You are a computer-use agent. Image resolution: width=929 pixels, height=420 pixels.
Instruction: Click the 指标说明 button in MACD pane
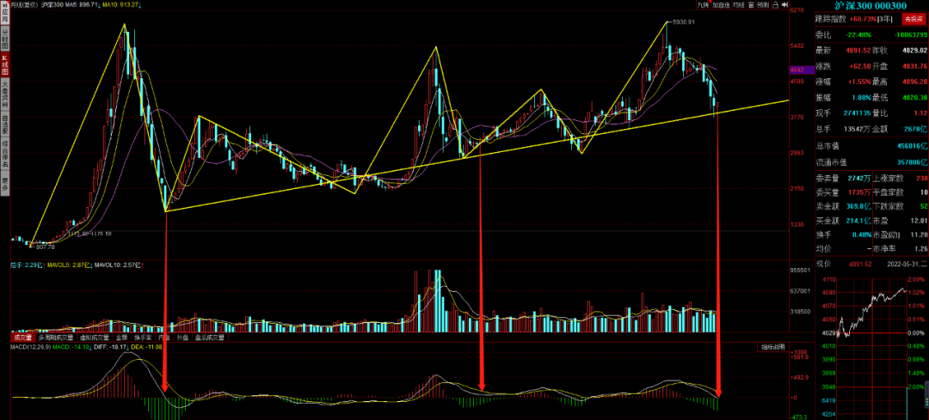[773, 347]
